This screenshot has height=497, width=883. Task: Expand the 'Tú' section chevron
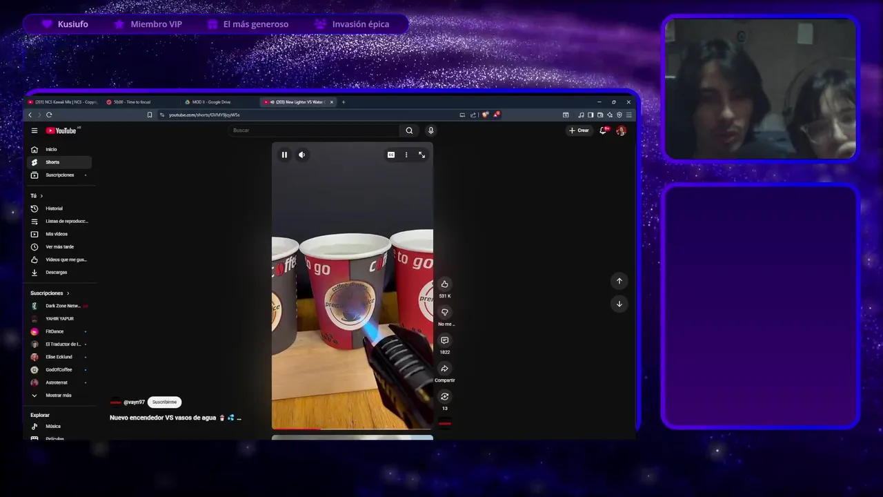click(41, 196)
